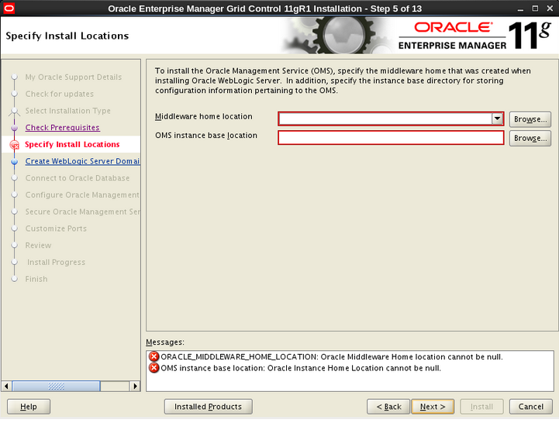Click the red step icon for Specify Install Locations
Image resolution: width=559 pixels, height=423 pixels.
[x=14, y=145]
